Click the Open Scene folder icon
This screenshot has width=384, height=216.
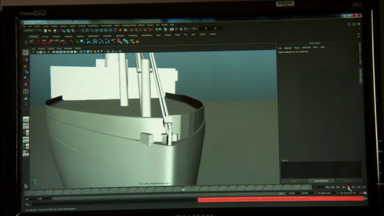pos(50,31)
